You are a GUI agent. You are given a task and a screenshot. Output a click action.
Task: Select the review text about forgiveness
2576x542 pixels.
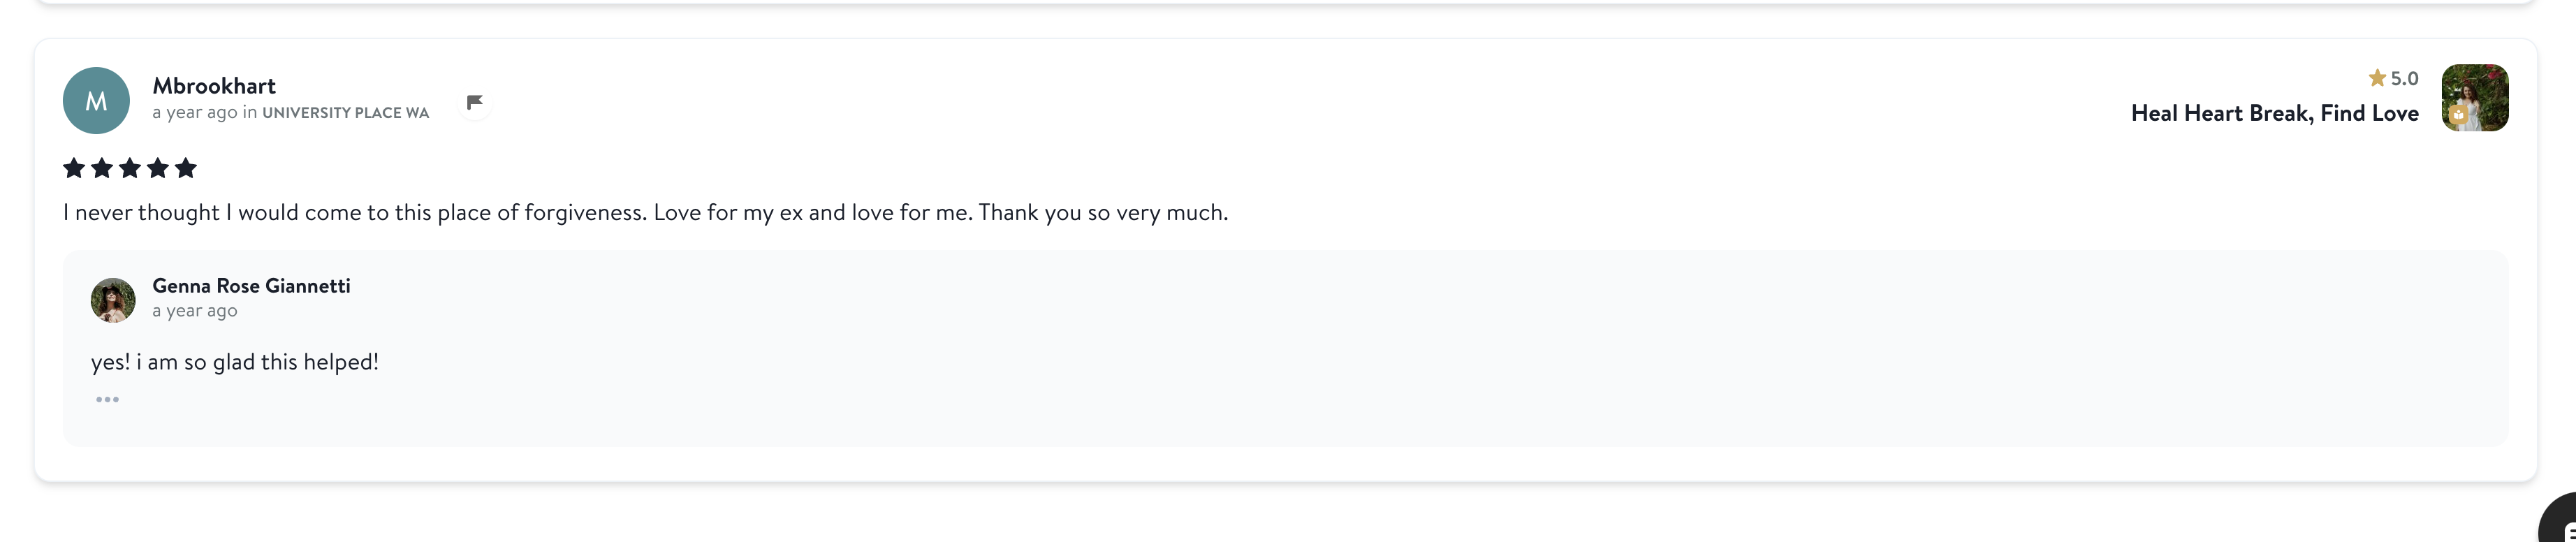(x=645, y=213)
